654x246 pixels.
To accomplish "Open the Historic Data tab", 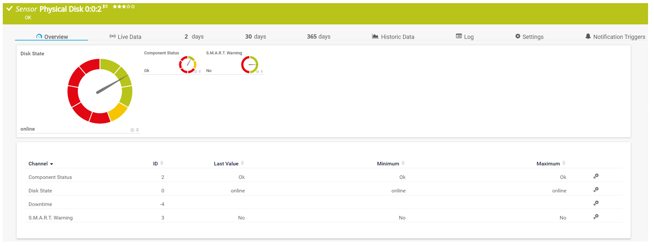I will (393, 37).
